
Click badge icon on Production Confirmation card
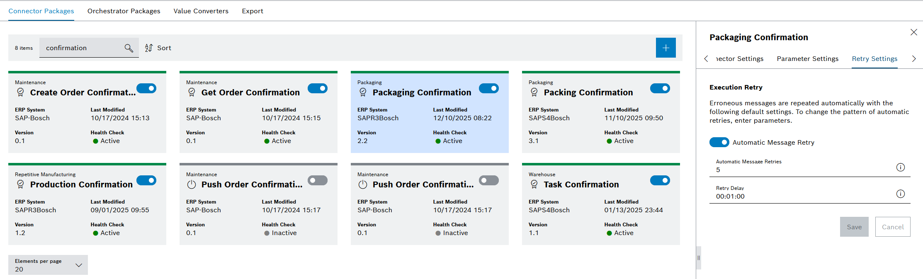pos(20,184)
